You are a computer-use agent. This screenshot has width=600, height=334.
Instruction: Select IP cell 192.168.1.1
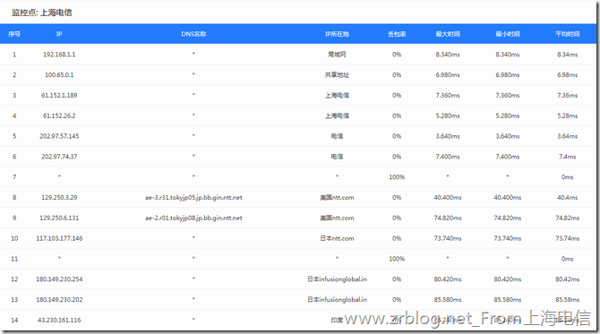click(x=59, y=55)
